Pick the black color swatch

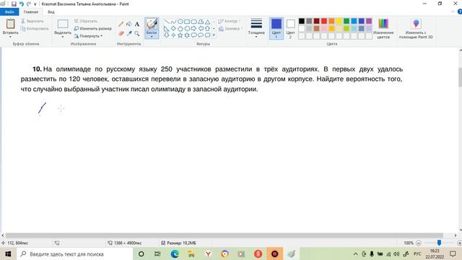coord(302,21)
